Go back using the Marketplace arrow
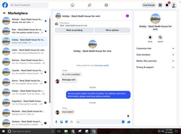Image resolution: width=181 pixels, height=134 pixels. pyautogui.click(x=4, y=13)
